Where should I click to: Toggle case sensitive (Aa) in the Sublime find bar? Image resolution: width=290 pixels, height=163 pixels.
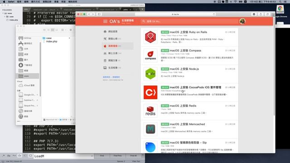pyautogui.click(x=9, y=156)
